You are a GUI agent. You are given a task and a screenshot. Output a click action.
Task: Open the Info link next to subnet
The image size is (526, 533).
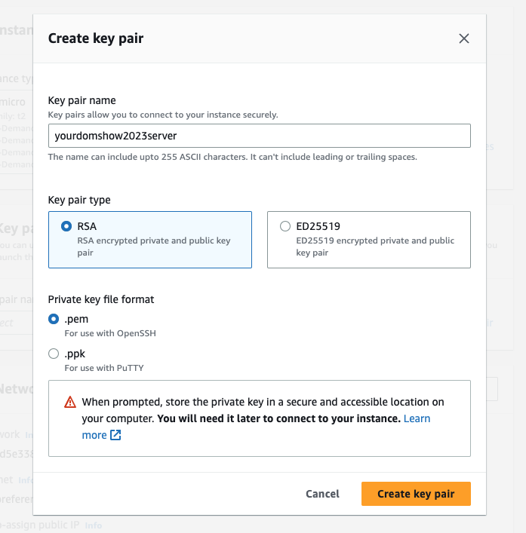click(x=26, y=480)
